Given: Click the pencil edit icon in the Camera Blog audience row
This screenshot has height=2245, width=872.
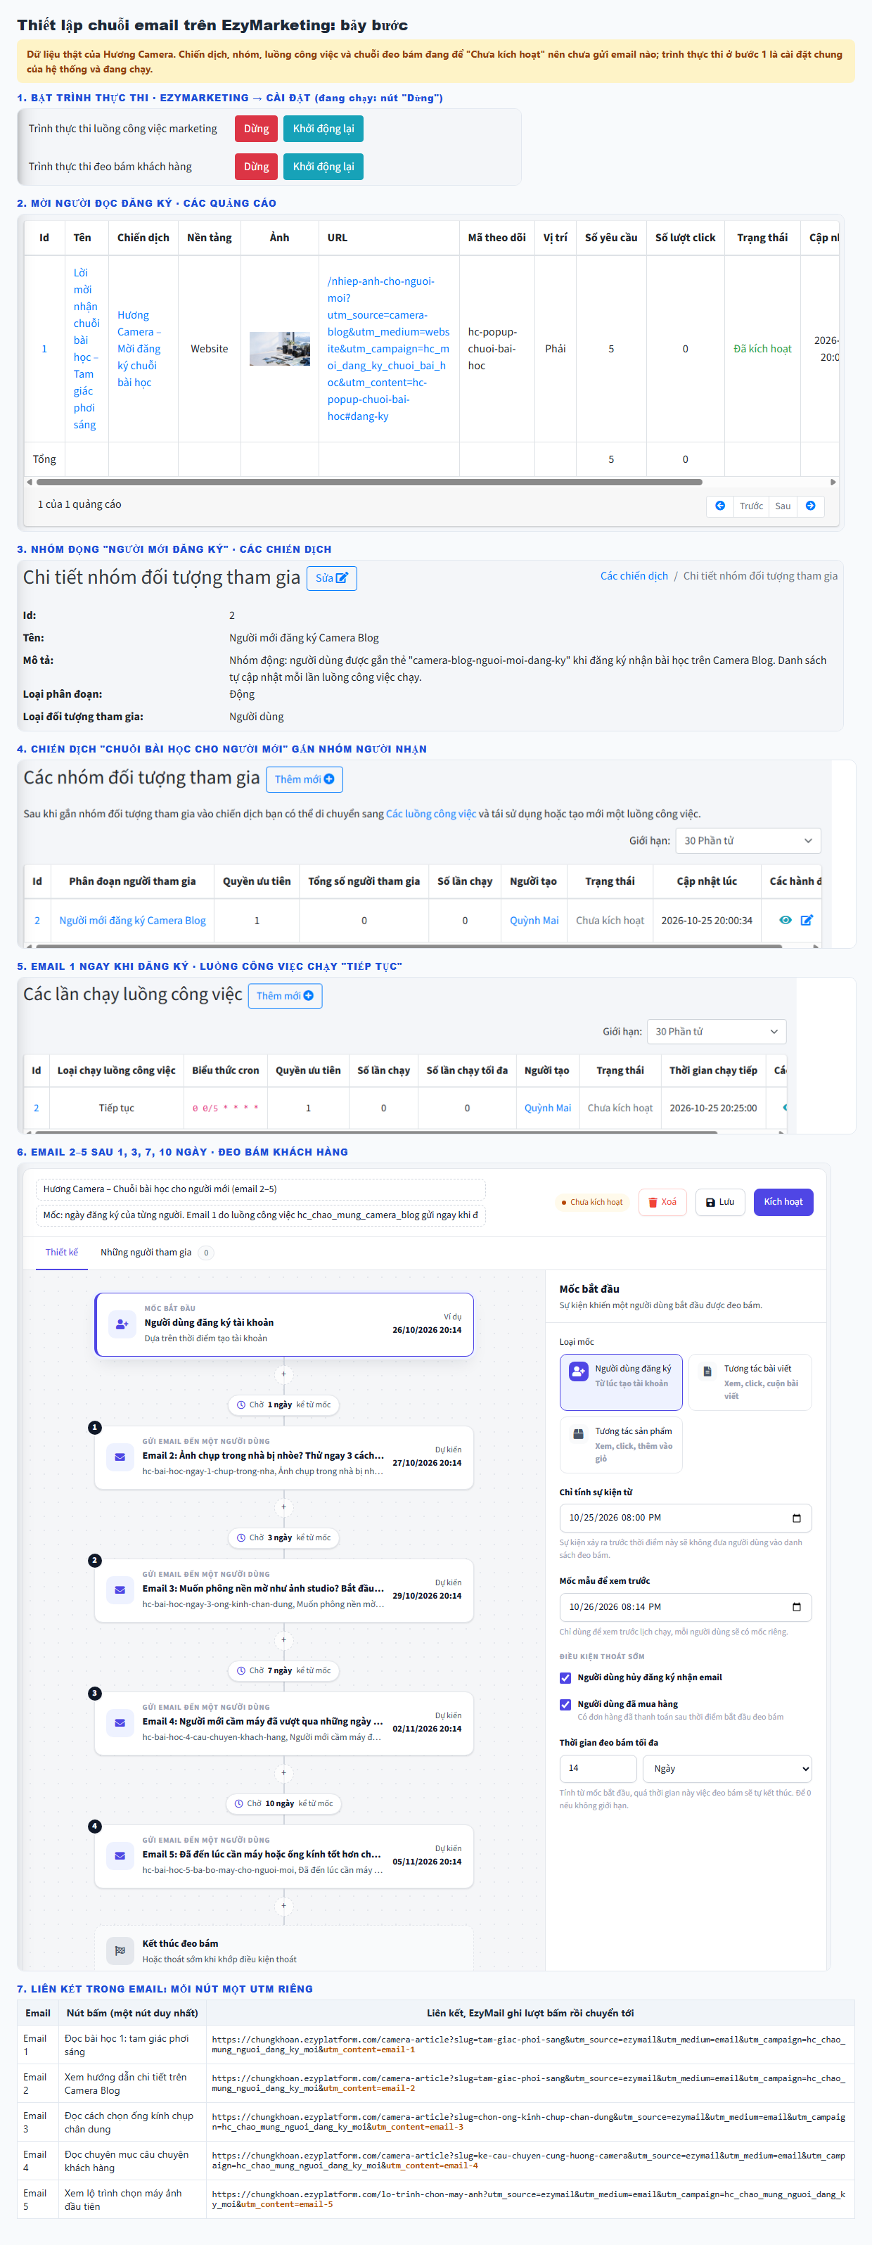Looking at the screenshot, I should point(807,919).
